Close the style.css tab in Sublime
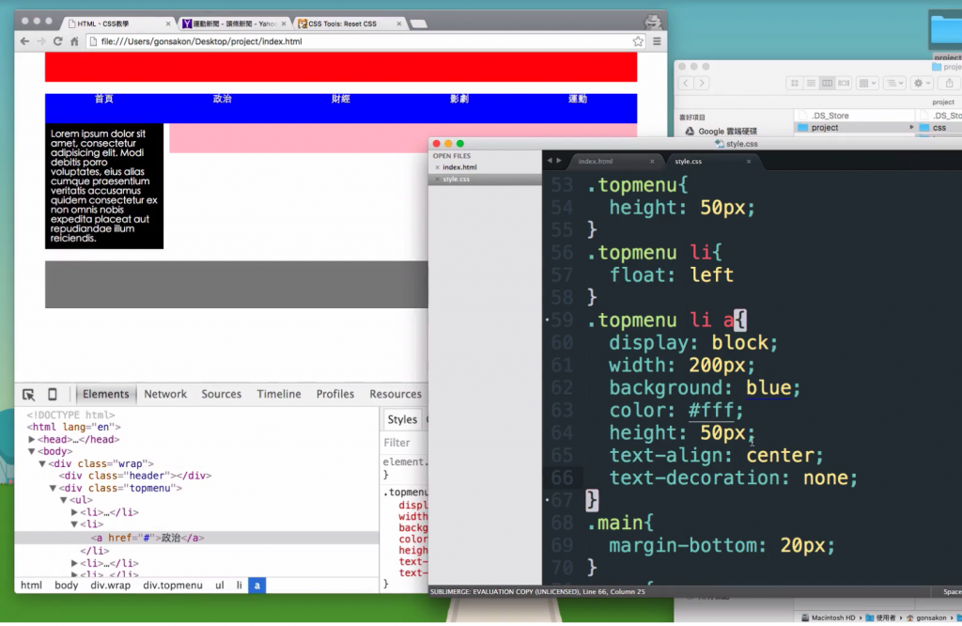Screen dimensions: 962x626 (749, 162)
